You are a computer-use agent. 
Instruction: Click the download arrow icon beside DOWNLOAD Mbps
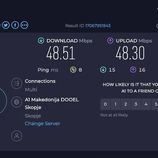pyautogui.click(x=41, y=41)
